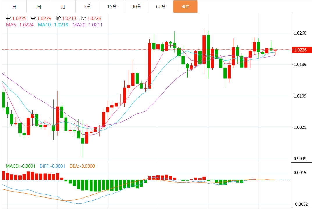The height and width of the screenshot is (209, 312).
Task: Switch chart to 15分 interval
Action: 112,7
